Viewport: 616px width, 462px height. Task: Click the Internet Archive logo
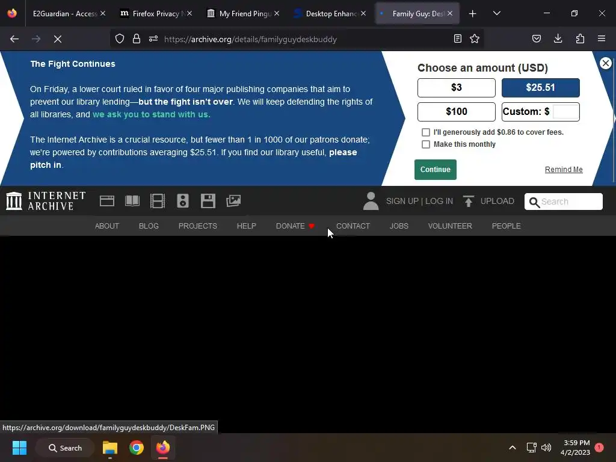click(x=46, y=201)
